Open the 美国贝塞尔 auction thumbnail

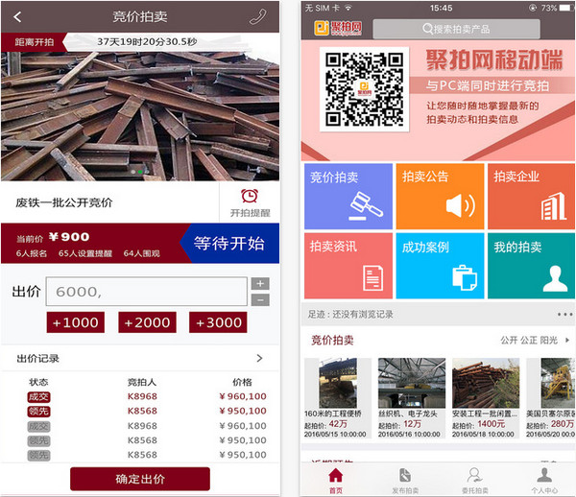tap(558, 383)
